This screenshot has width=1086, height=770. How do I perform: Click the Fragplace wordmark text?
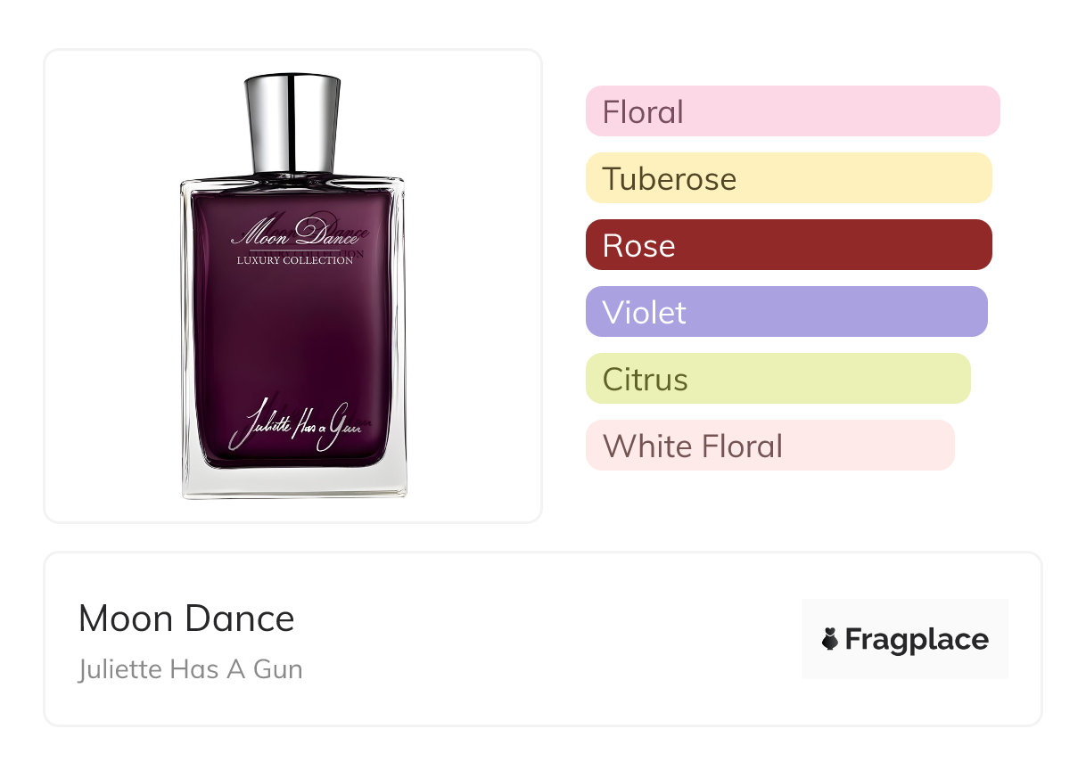coord(917,639)
